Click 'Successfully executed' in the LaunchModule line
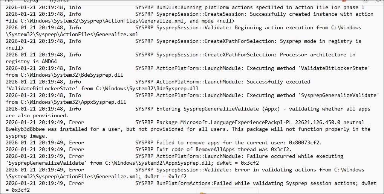384x194 pixels. click(x=278, y=82)
